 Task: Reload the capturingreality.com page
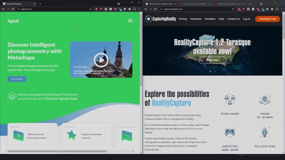pos(155,9)
